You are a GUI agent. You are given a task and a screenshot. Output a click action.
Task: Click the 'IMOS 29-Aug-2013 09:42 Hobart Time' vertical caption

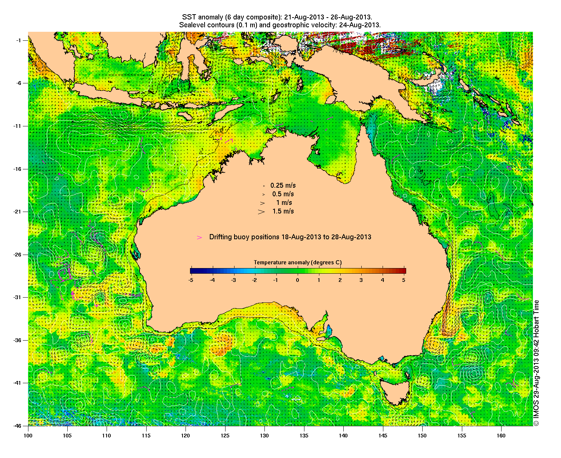536,362
